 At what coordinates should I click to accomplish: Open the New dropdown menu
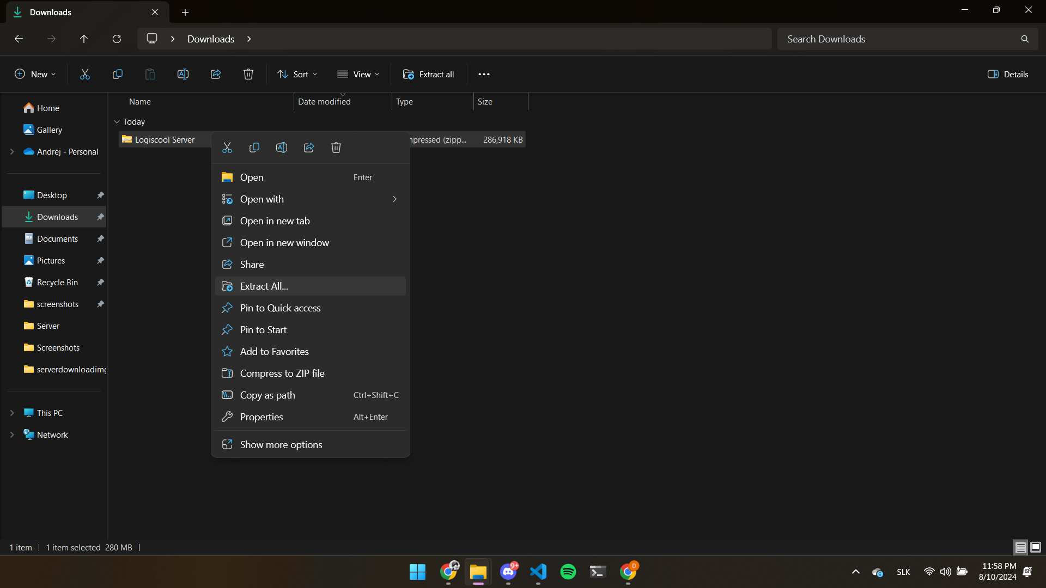click(x=35, y=74)
